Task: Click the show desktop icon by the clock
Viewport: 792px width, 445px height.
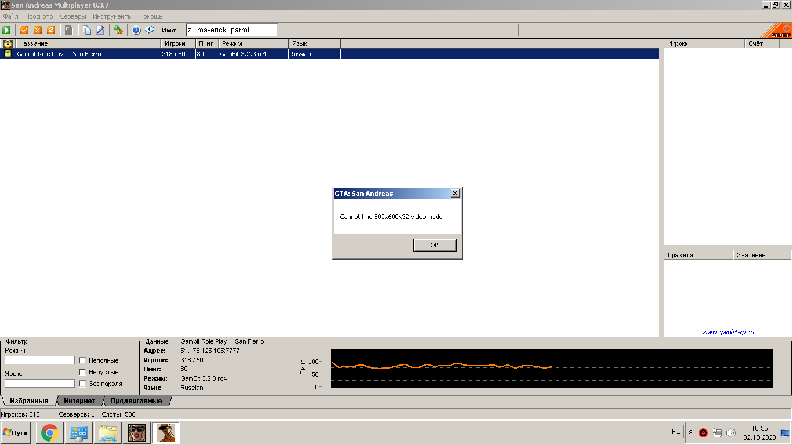Action: coord(785,433)
